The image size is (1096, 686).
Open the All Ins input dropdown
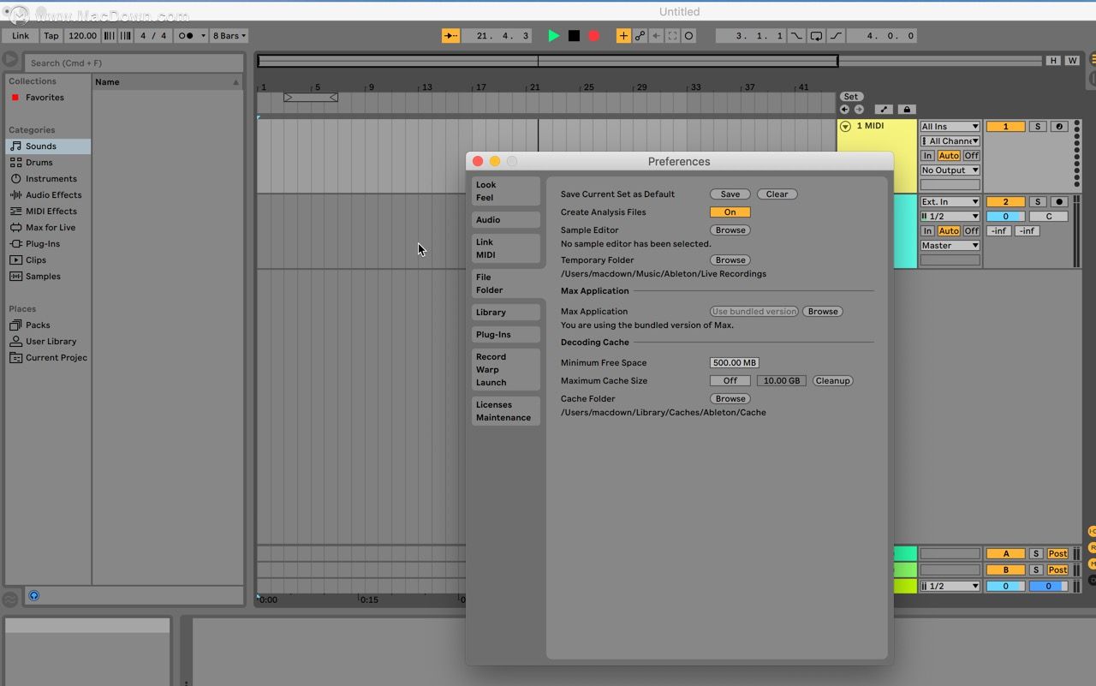click(950, 127)
